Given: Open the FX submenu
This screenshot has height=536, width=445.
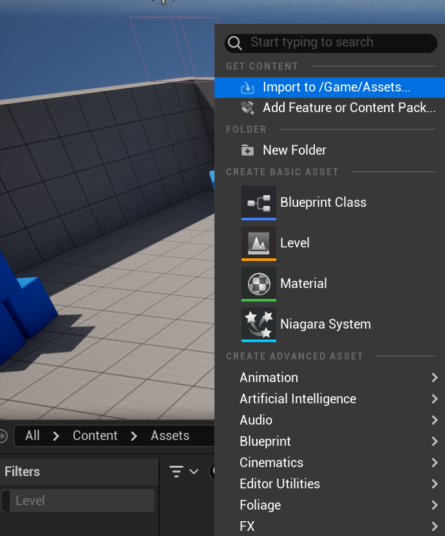Looking at the screenshot, I should coord(330,526).
